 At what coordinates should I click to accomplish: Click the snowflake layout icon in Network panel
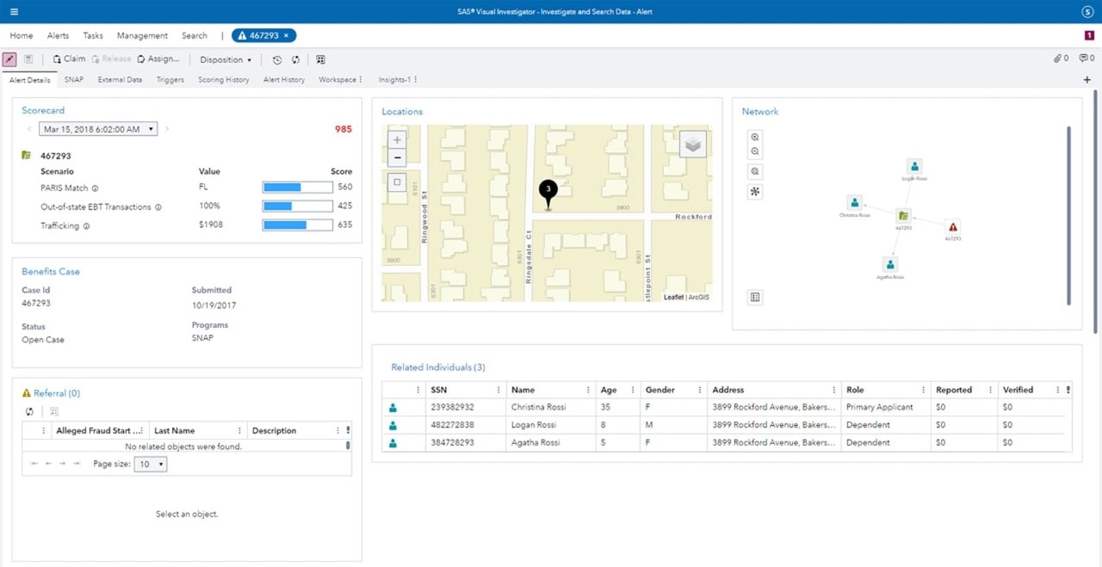(755, 192)
